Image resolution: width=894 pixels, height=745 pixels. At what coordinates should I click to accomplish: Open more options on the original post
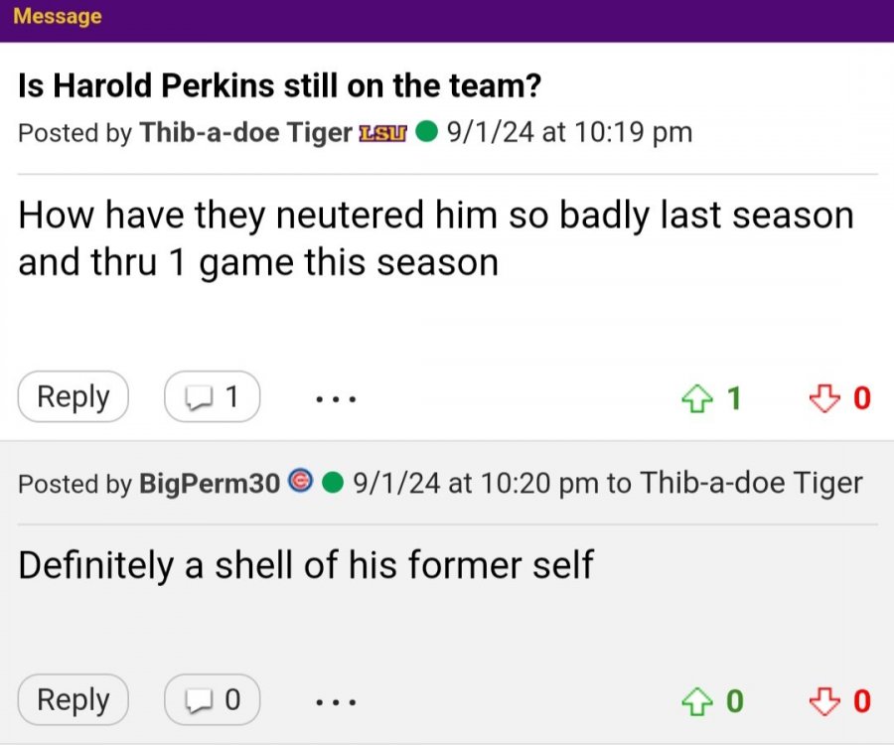coord(336,399)
